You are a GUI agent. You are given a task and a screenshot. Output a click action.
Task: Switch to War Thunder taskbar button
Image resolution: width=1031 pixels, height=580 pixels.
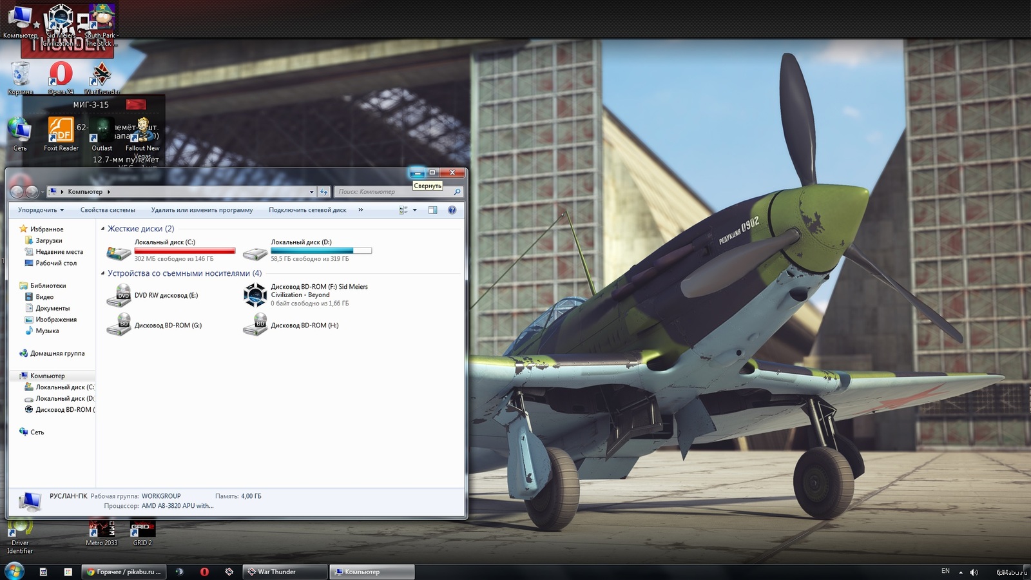(285, 572)
